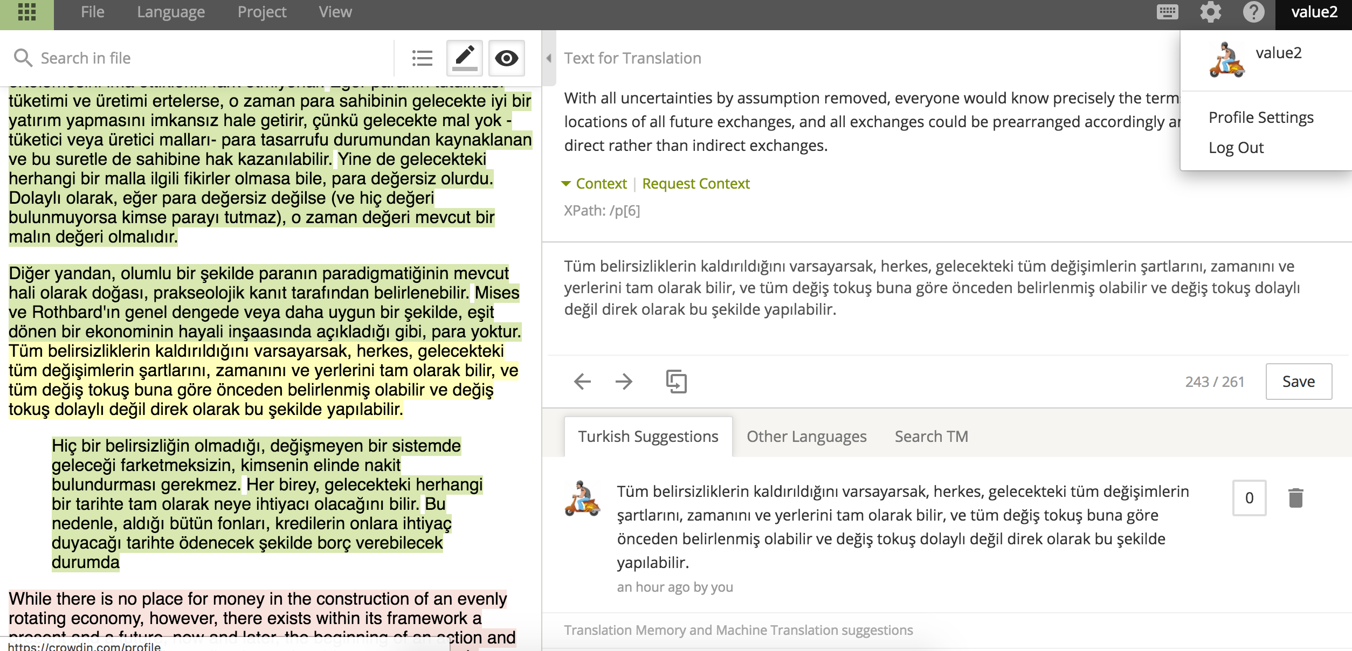Click the Request Context link
This screenshot has height=651, width=1352.
[x=695, y=184]
